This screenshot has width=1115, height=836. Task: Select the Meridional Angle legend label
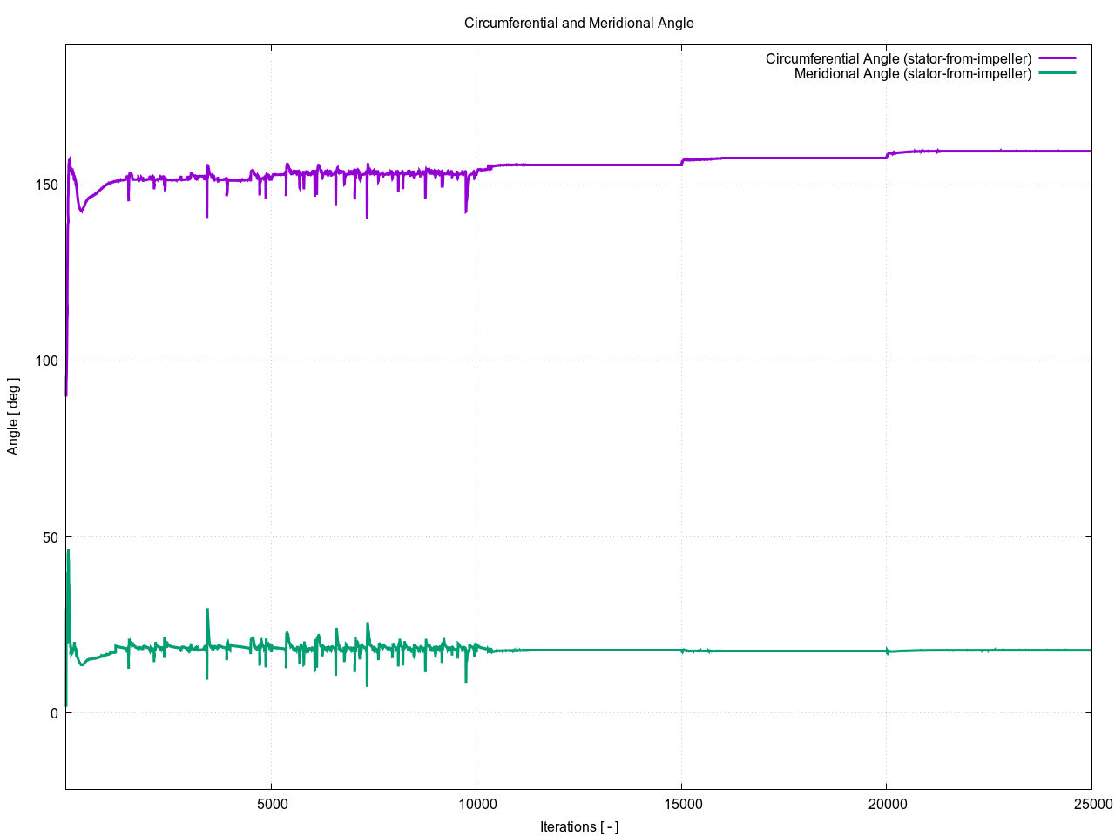[x=912, y=74]
